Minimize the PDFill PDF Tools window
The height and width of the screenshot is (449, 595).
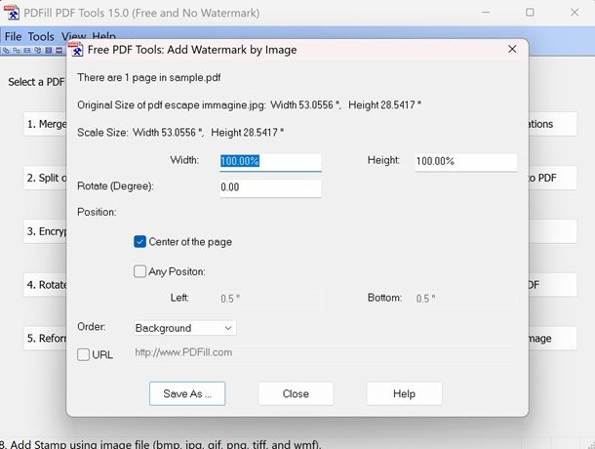point(486,12)
